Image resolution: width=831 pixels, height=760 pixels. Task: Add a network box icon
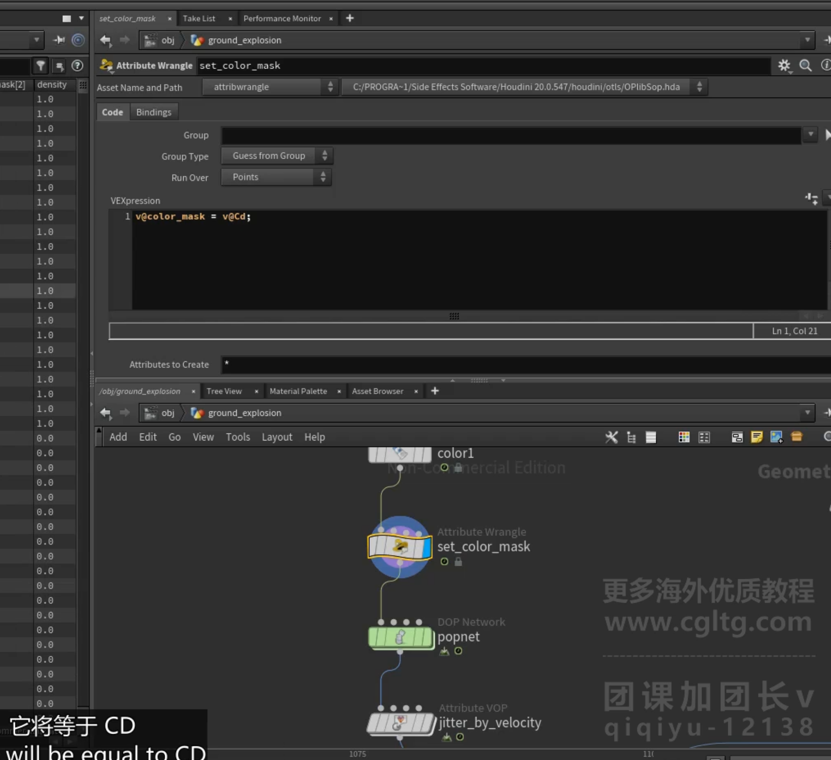(737, 437)
